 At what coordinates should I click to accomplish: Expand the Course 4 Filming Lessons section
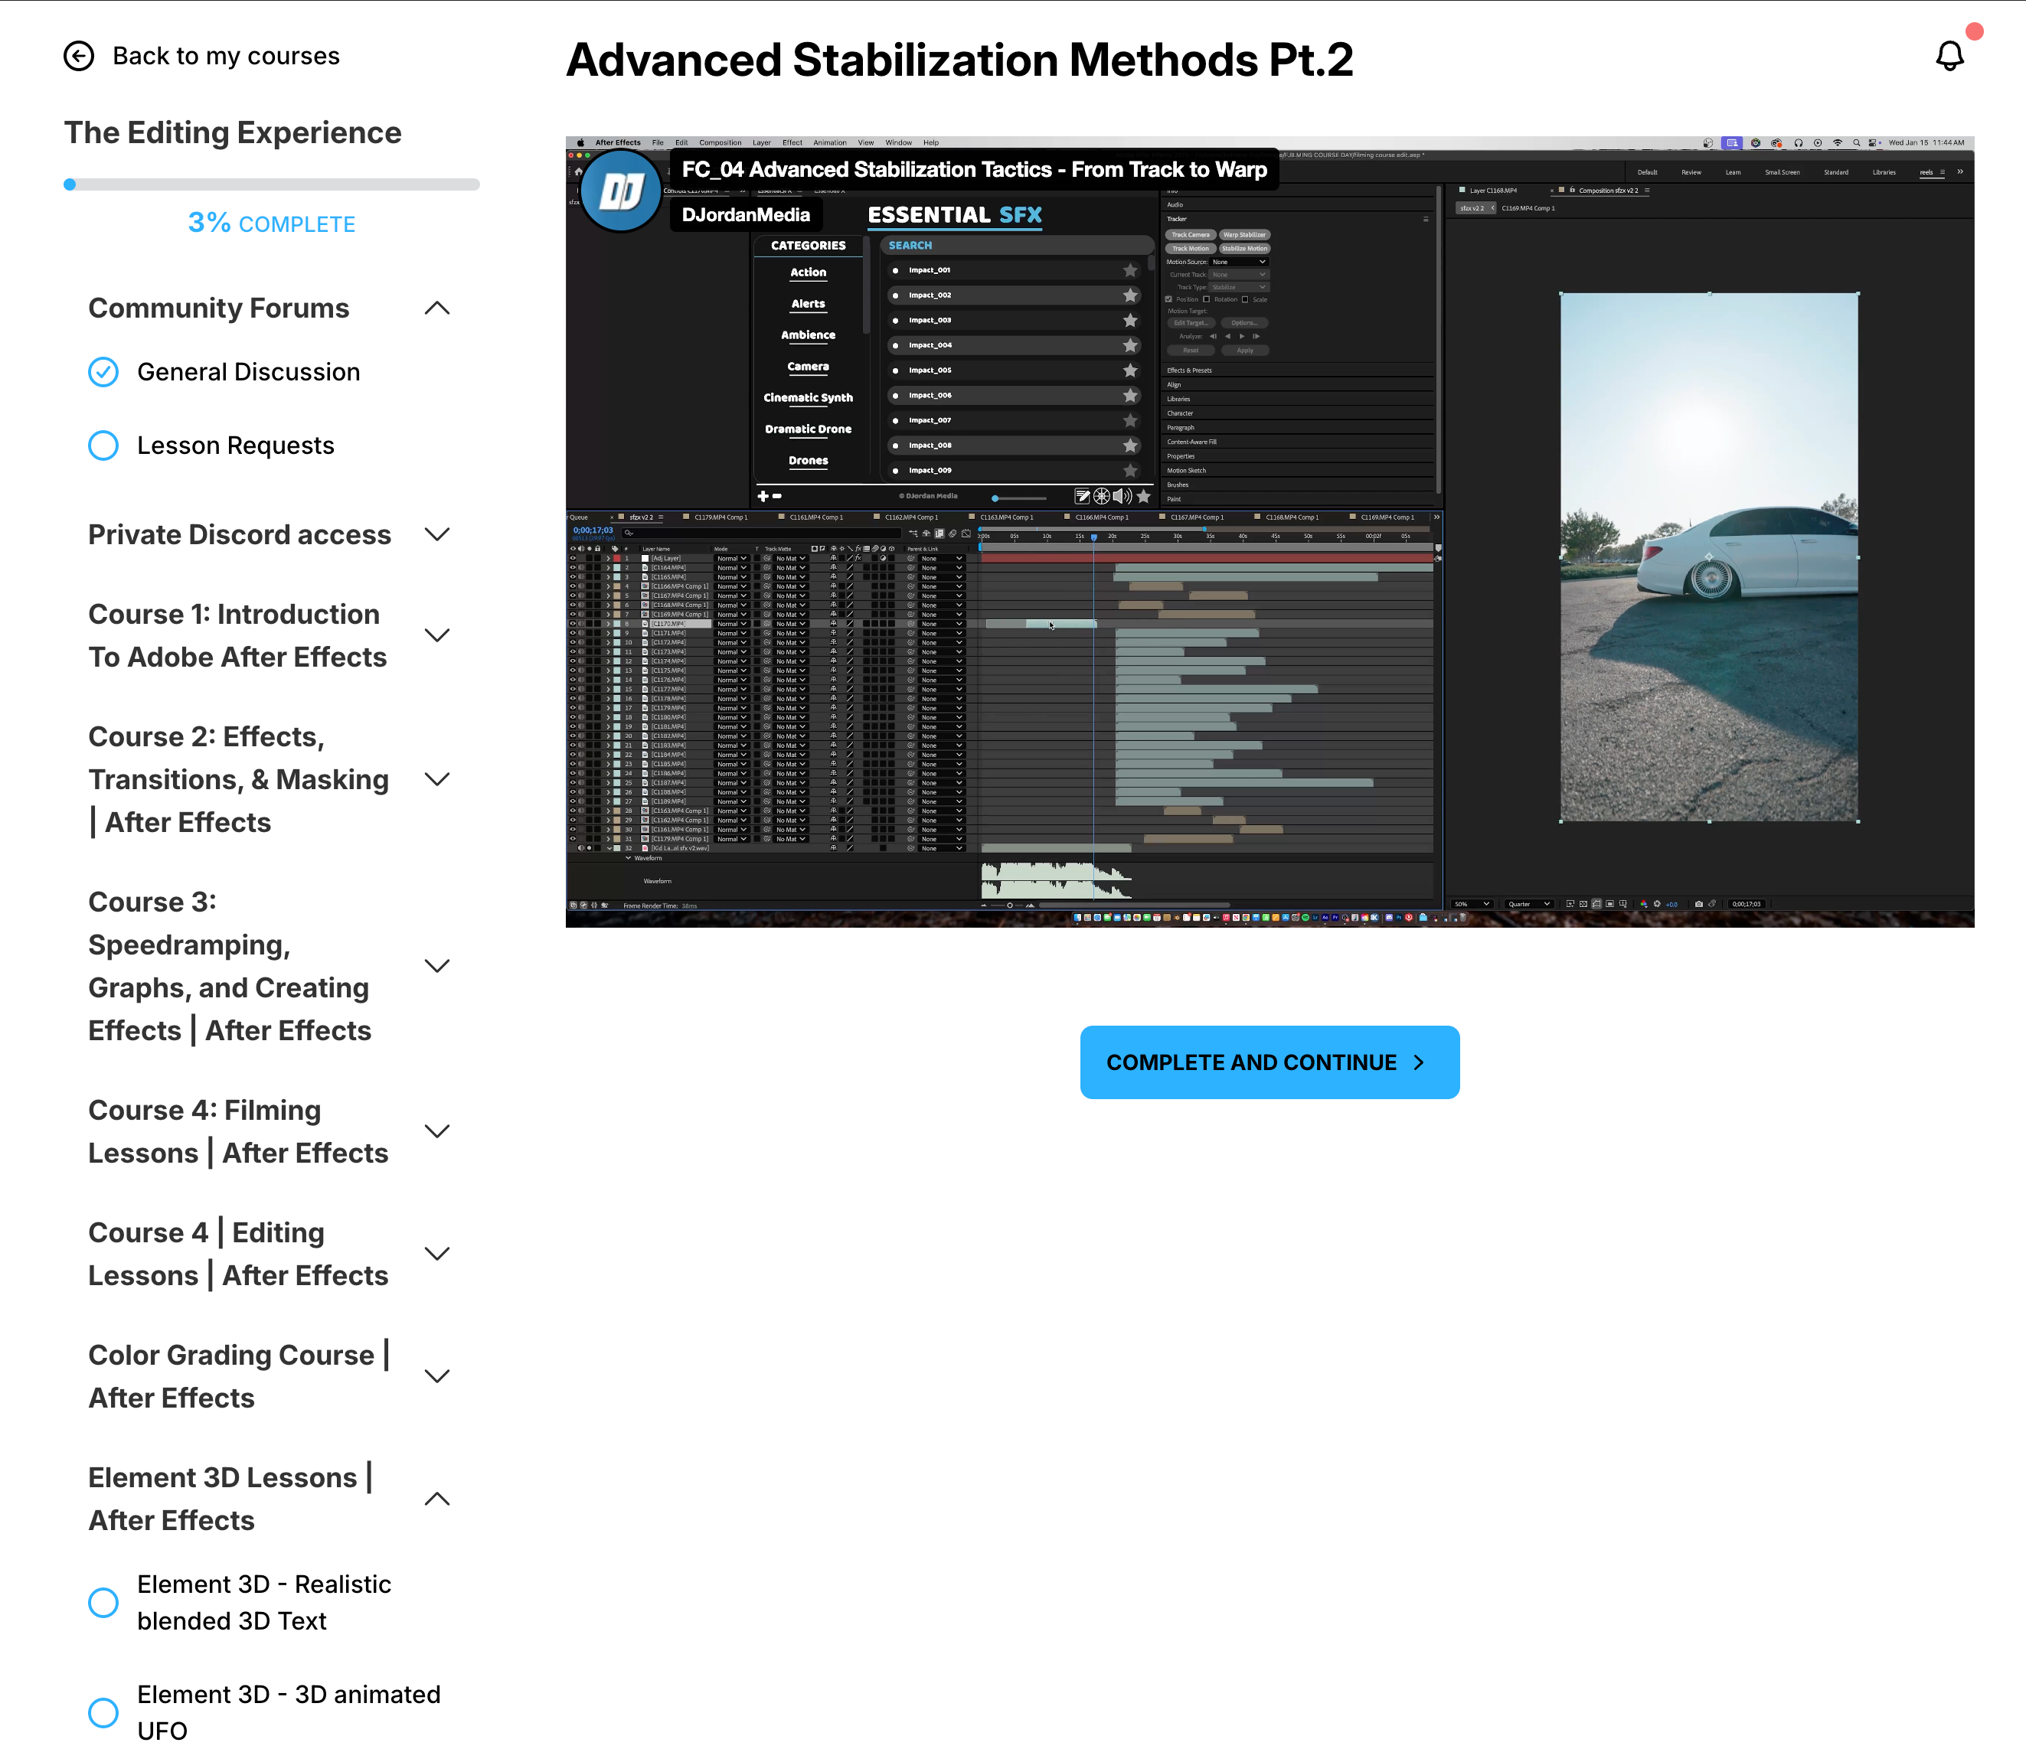436,1132
